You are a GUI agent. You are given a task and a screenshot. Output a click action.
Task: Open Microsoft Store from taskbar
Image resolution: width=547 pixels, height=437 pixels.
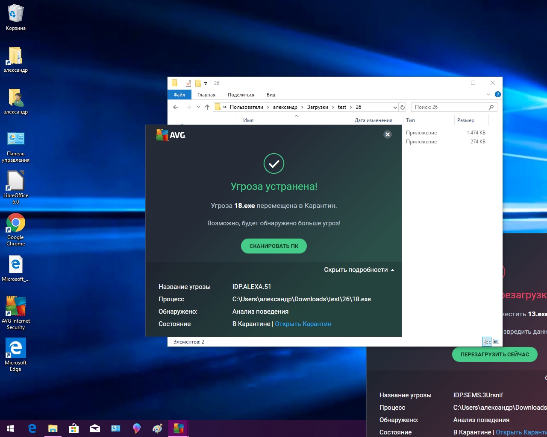point(74,428)
